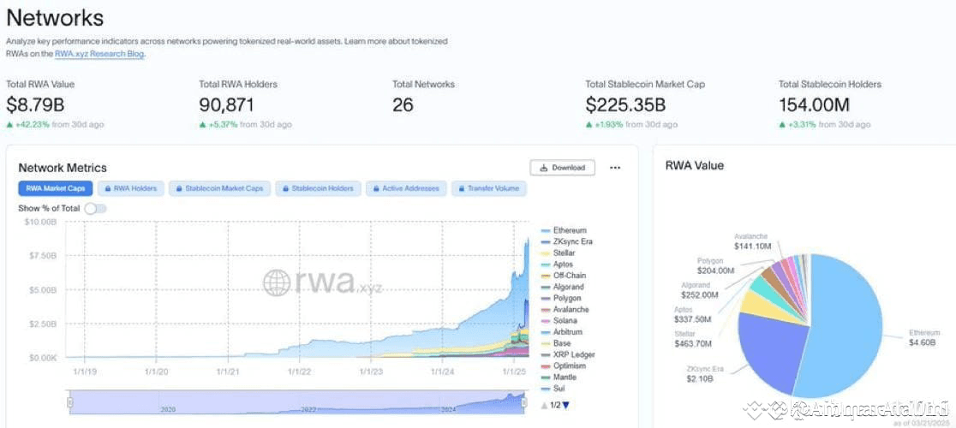Select the Avalanche $141.10M pie label
The height and width of the screenshot is (428, 956).
[753, 241]
